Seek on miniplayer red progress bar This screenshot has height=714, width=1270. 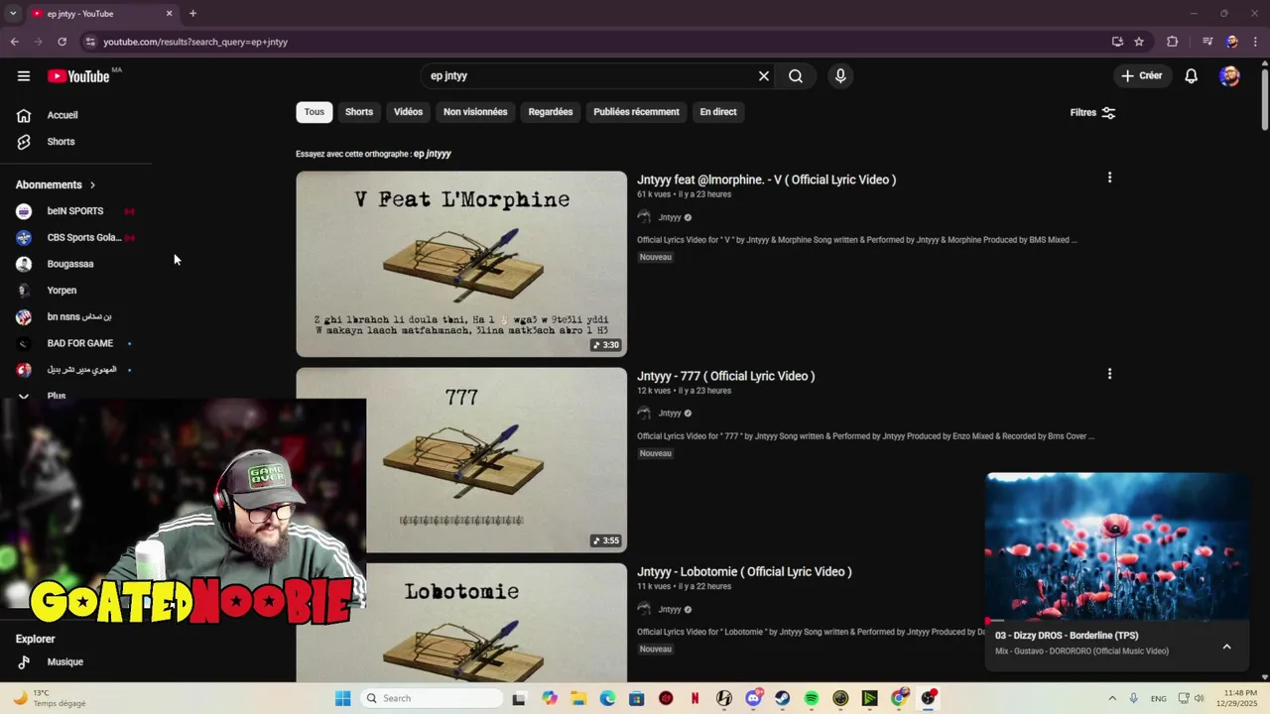point(1117,621)
